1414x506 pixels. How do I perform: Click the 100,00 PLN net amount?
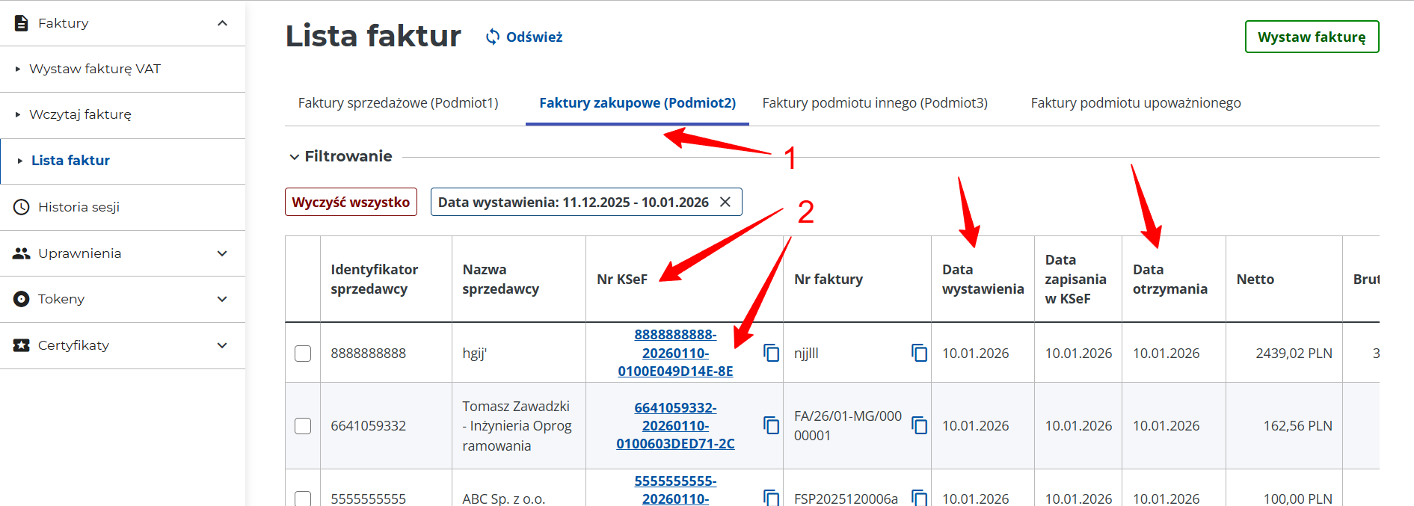pos(1297,499)
